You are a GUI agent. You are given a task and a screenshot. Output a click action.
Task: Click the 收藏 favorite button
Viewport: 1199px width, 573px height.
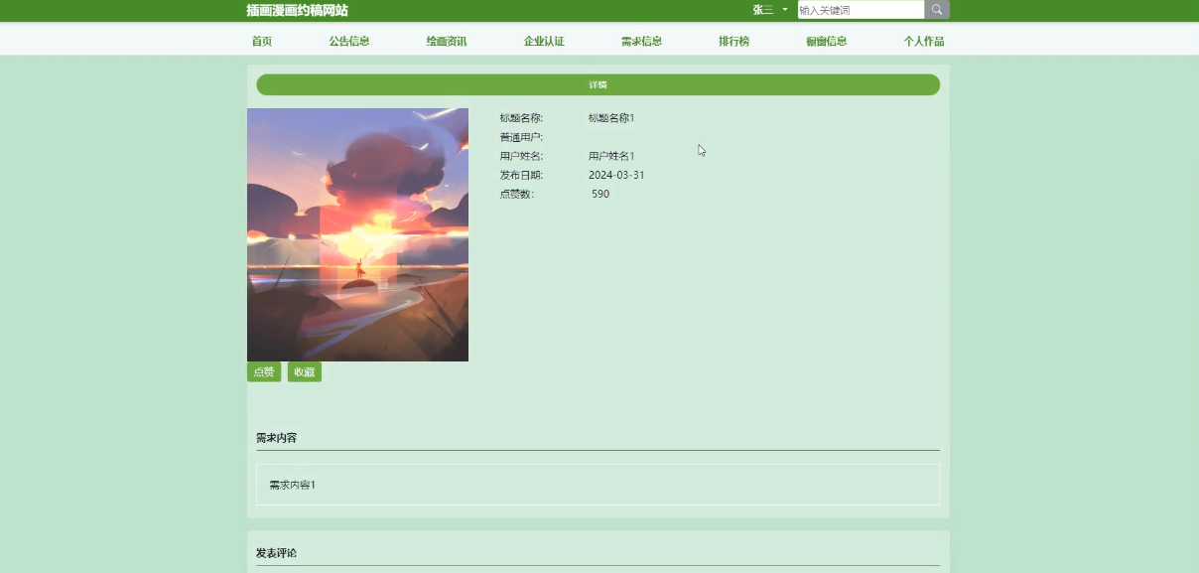[x=305, y=372]
